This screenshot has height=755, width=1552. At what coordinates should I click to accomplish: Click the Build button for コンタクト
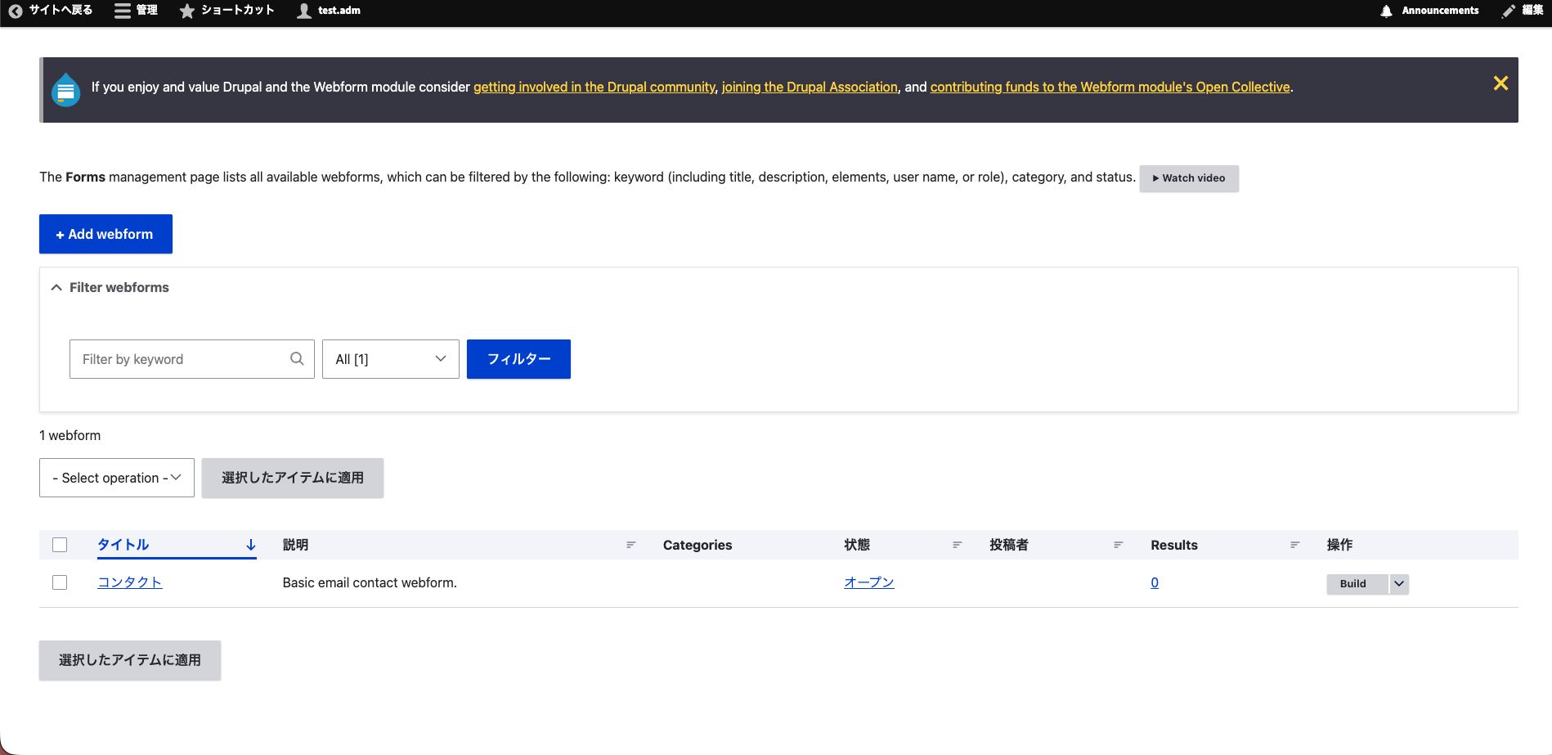[x=1357, y=584]
